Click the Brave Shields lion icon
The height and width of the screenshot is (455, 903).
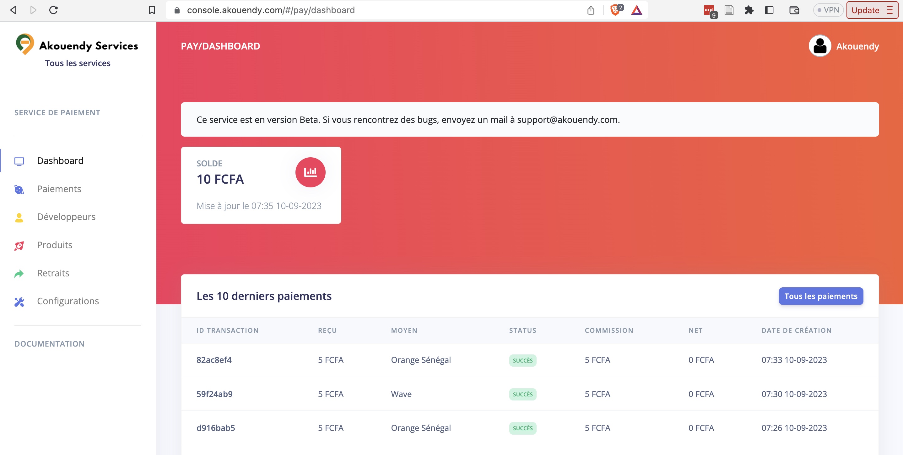pos(614,10)
